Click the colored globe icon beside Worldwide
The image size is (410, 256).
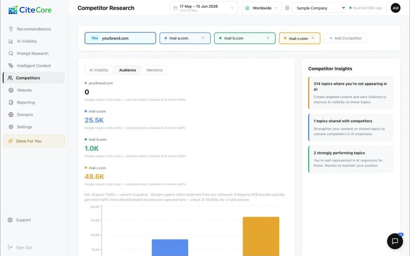247,8
